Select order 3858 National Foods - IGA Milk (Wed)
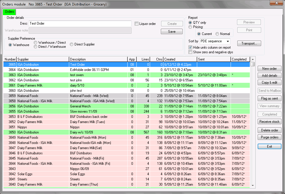This screenshot has width=285, height=194. point(127,101)
